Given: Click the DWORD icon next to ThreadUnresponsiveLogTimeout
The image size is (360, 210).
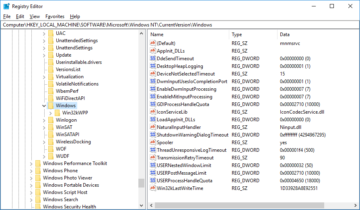Looking at the screenshot, I should (153, 150).
